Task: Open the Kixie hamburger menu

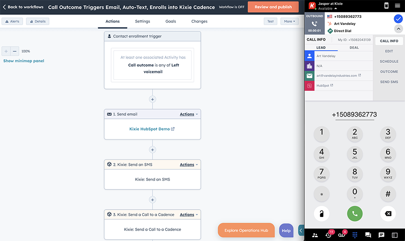Action: 398,5
